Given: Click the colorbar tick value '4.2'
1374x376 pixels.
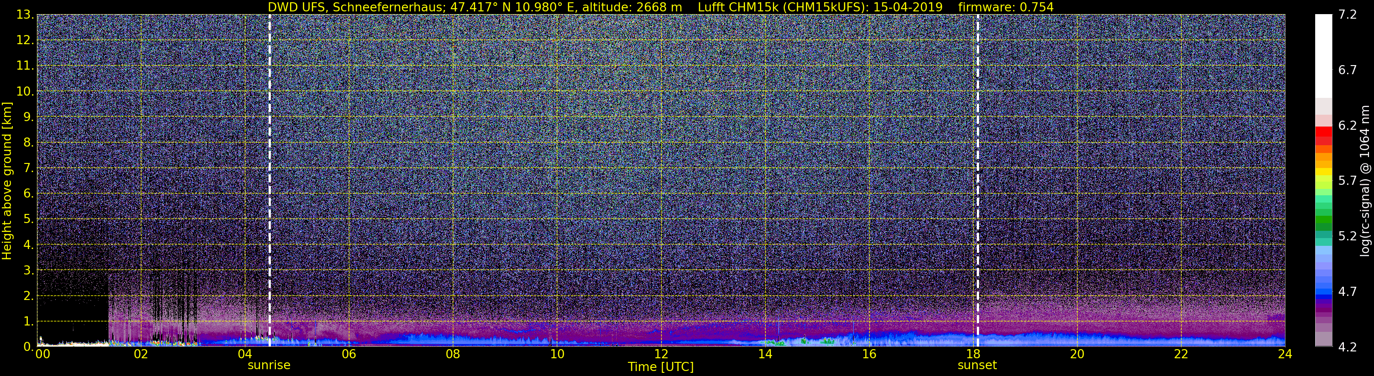Looking at the screenshot, I should [1348, 347].
